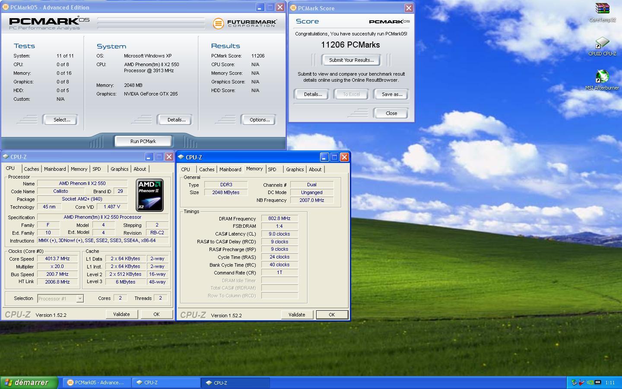
Task: Click Save as... button
Action: pos(391,94)
